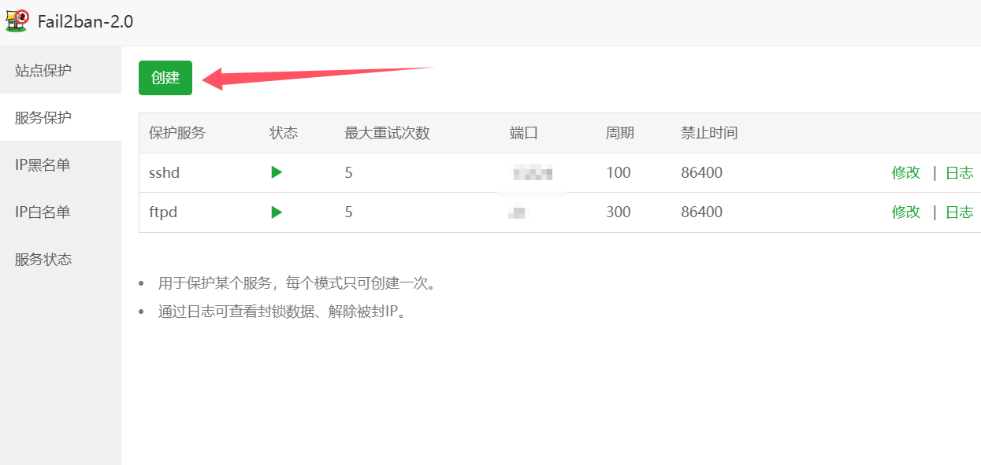This screenshot has width=981, height=465.
Task: Click 修改 for the ftpd row
Action: [x=906, y=212]
